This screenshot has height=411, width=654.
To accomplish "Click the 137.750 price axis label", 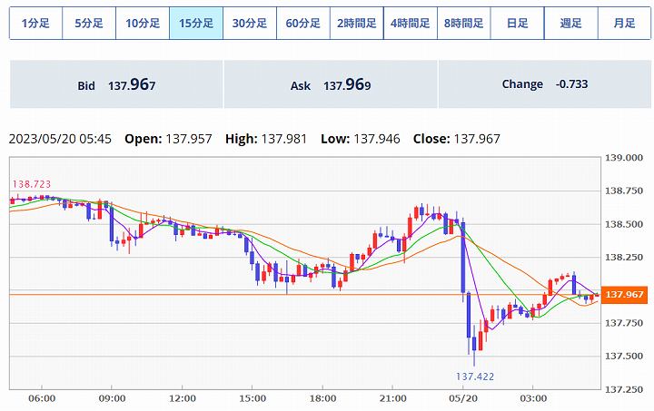I will click(x=624, y=323).
